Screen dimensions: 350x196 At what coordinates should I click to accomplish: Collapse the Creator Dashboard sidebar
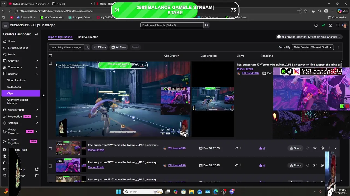[36, 34]
